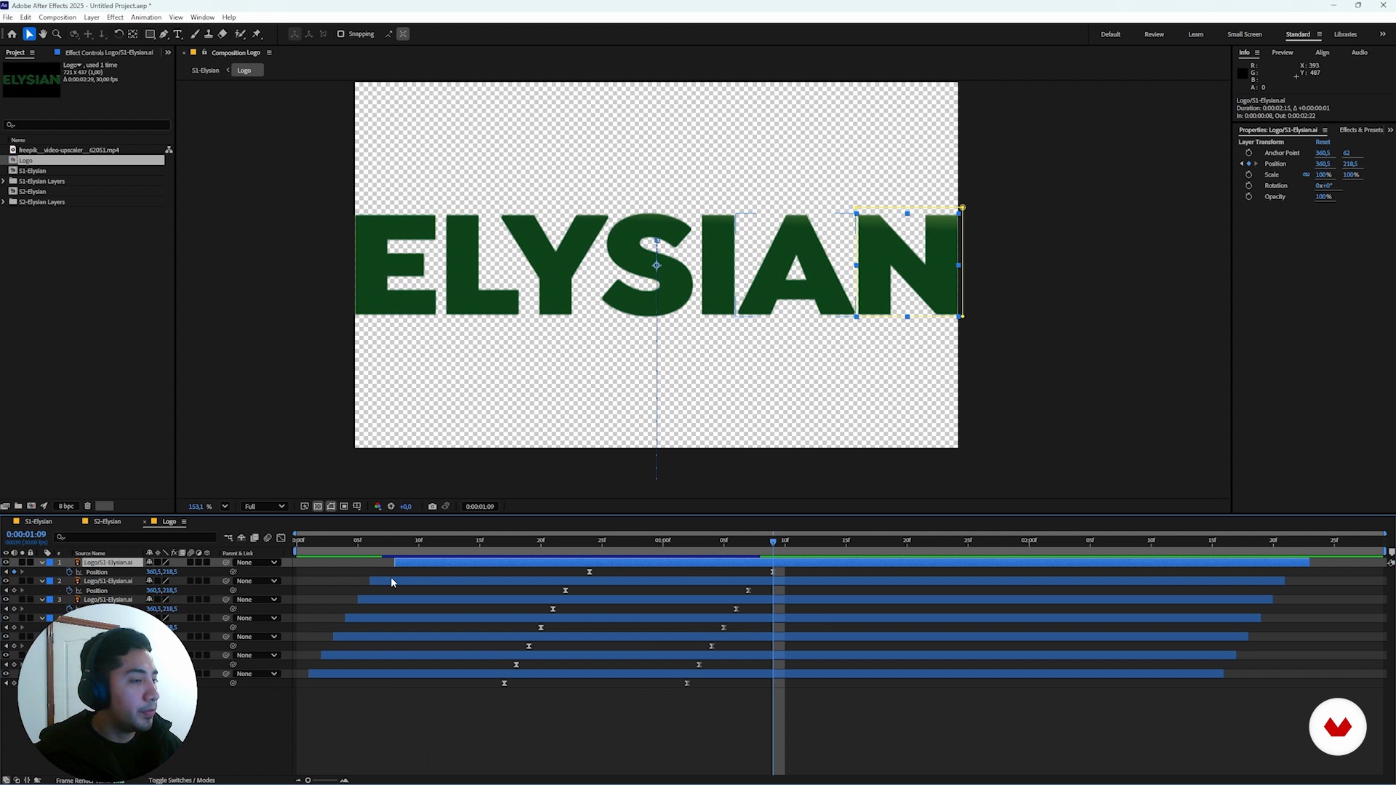Click layer 1 blue label color swatch
Viewport: 1396px width, 785px height.
tap(50, 563)
